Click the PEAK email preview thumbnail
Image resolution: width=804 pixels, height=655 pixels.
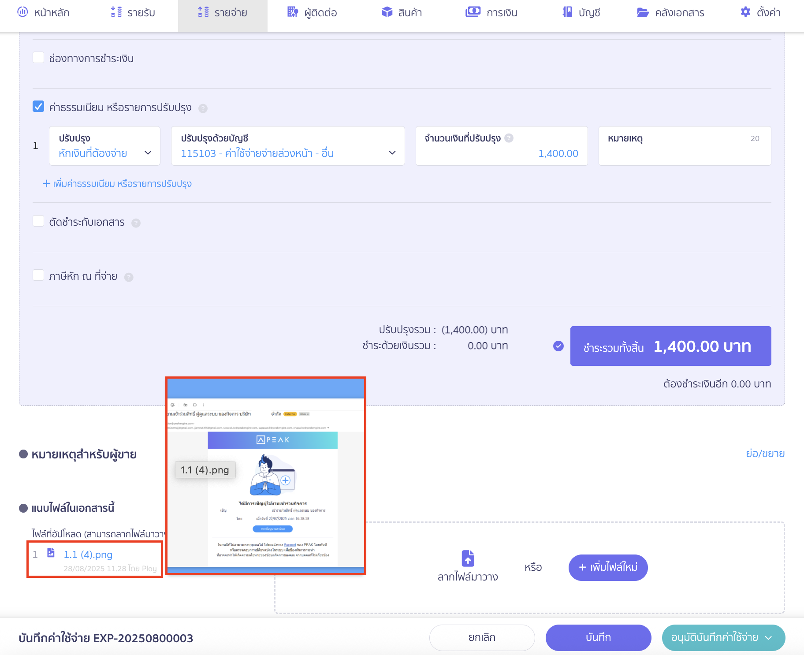pyautogui.click(x=265, y=476)
